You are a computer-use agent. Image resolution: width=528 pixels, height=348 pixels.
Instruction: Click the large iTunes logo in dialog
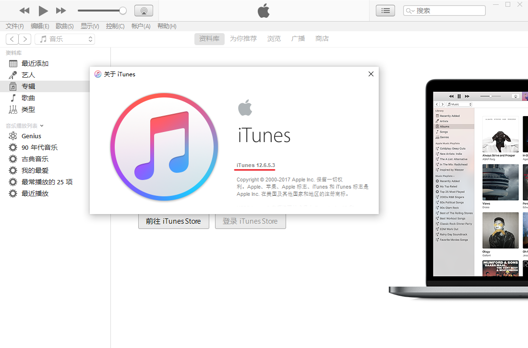(x=164, y=147)
